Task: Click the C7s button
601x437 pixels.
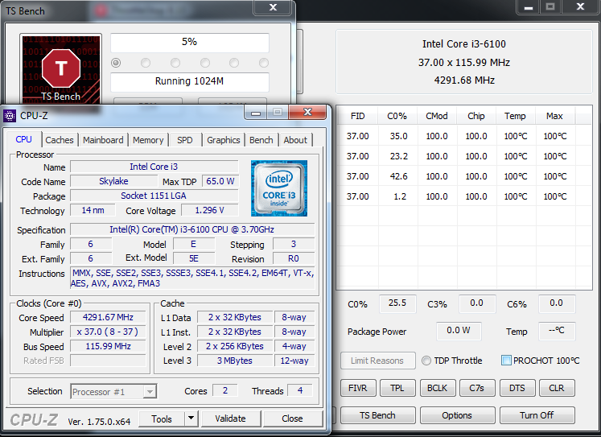Action: click(477, 388)
